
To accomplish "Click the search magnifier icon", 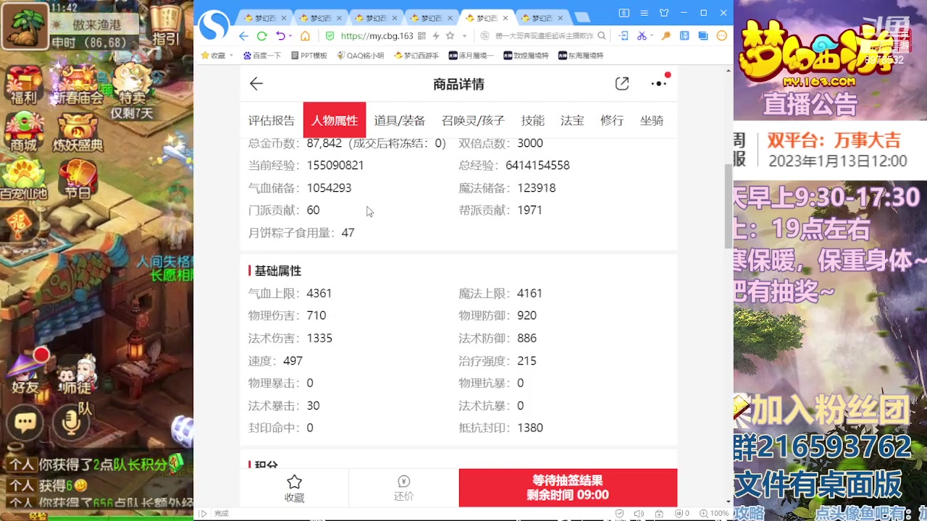I will pyautogui.click(x=602, y=35).
